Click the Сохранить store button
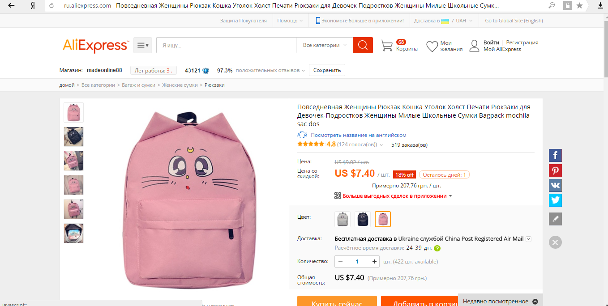 coord(327,70)
